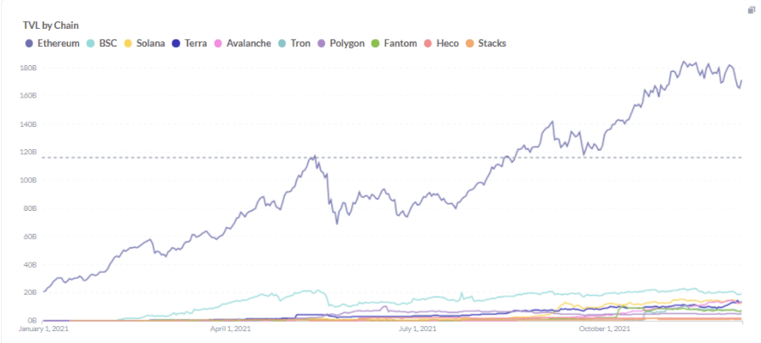Toggle the BSC series in the legend
This screenshot has height=343, width=761.
tap(108, 42)
